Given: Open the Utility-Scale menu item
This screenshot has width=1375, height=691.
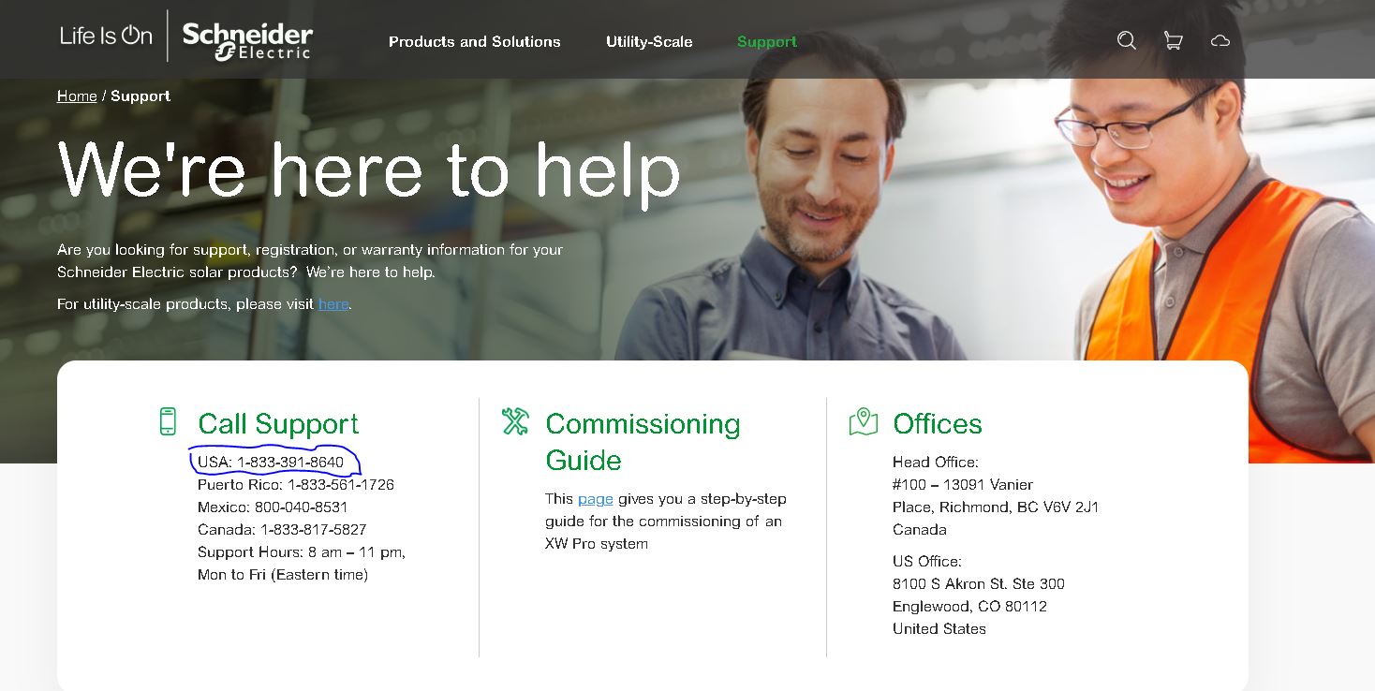Looking at the screenshot, I should 649,41.
